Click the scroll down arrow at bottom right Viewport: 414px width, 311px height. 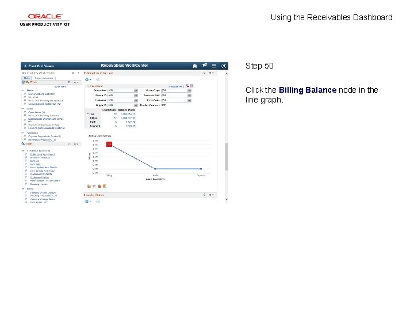(227, 199)
